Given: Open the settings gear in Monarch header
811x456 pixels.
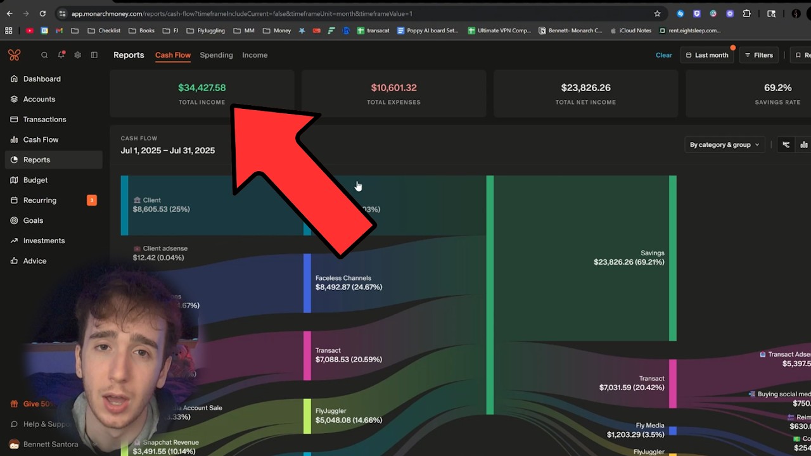Looking at the screenshot, I should click(x=77, y=55).
